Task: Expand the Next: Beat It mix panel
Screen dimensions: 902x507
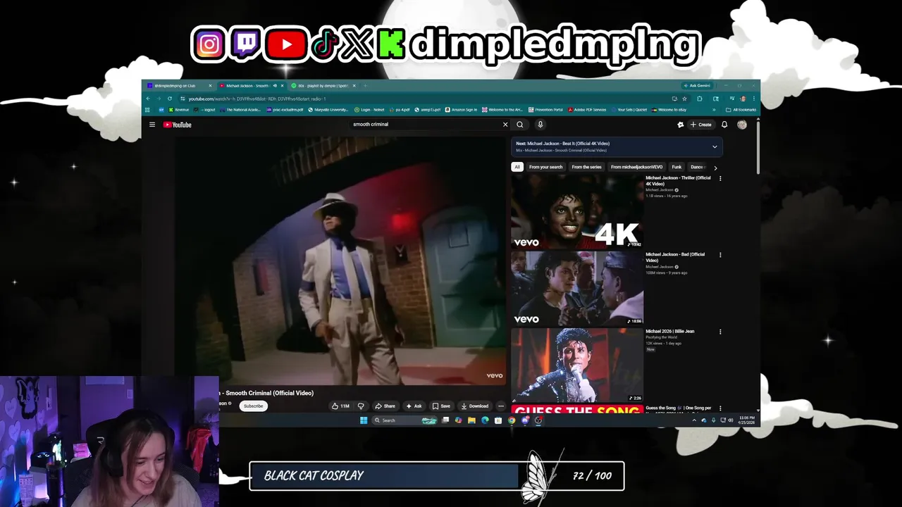Action: (715, 146)
